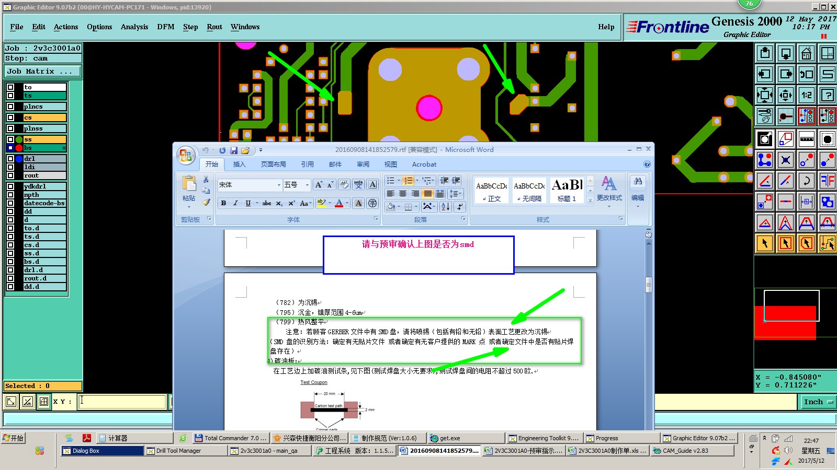Click the Home view icon

807,53
